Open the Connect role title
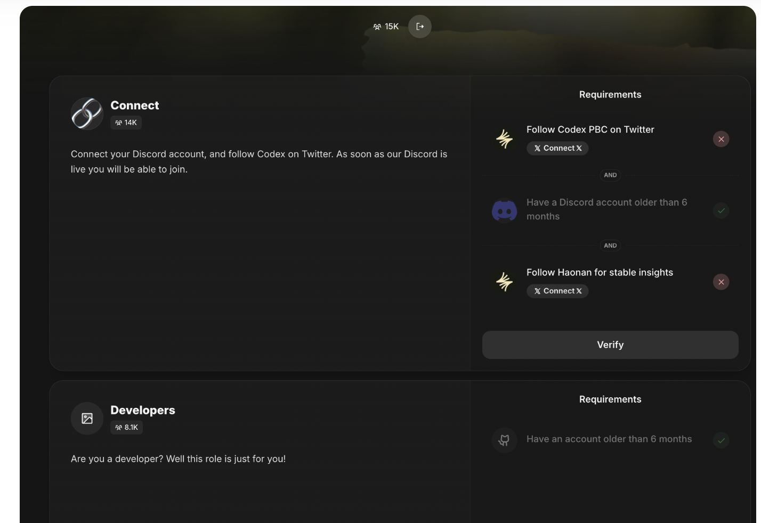Screen dimensions: 761x523 (x=135, y=105)
